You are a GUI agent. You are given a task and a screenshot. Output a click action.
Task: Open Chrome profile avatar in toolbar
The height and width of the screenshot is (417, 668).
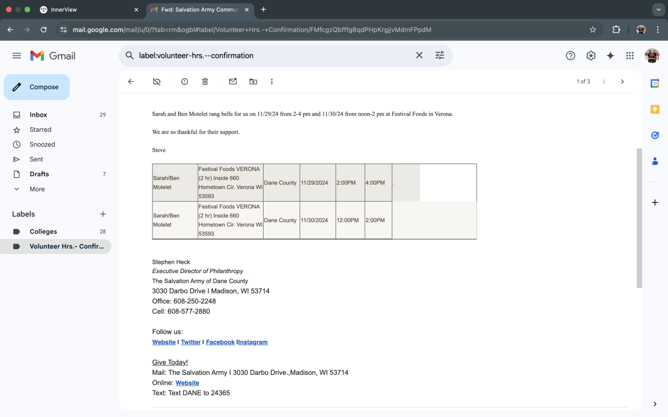click(x=641, y=30)
